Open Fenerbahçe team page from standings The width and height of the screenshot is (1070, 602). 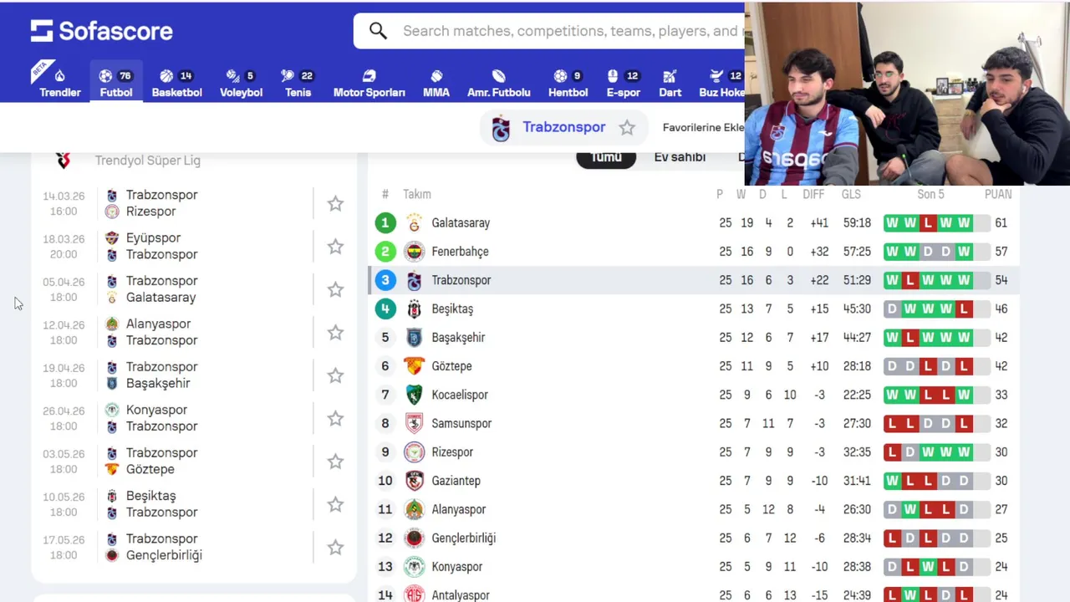pyautogui.click(x=460, y=252)
